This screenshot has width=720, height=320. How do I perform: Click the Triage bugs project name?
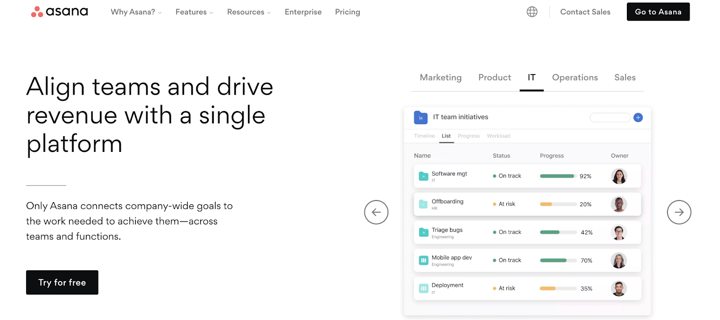[447, 230]
